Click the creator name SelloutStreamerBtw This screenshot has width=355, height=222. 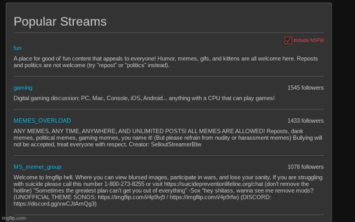[x=176, y=145]
